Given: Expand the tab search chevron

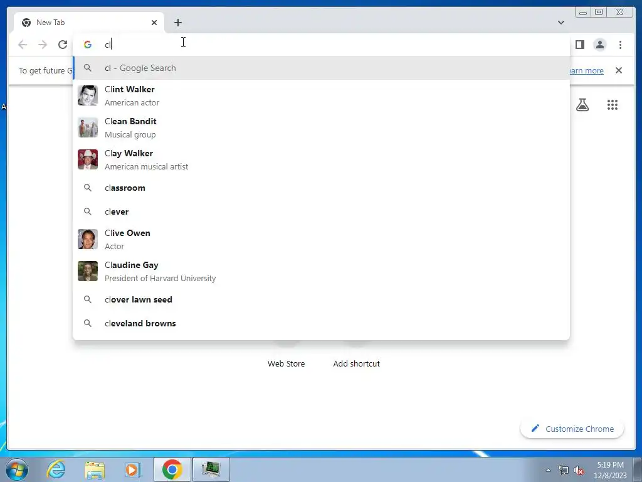Looking at the screenshot, I should pos(561,23).
